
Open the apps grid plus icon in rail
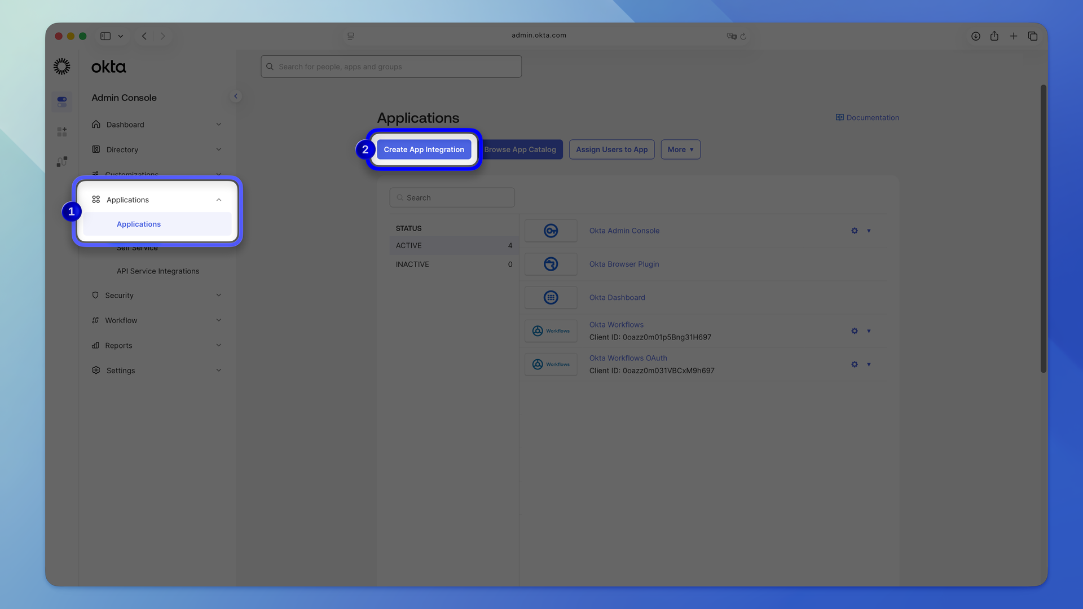[62, 132]
